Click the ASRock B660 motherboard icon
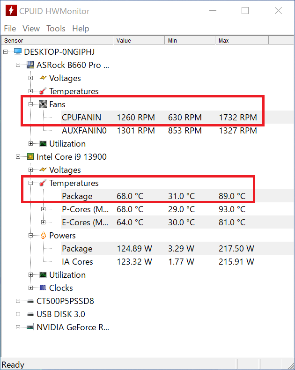The width and height of the screenshot is (295, 370). click(x=30, y=65)
